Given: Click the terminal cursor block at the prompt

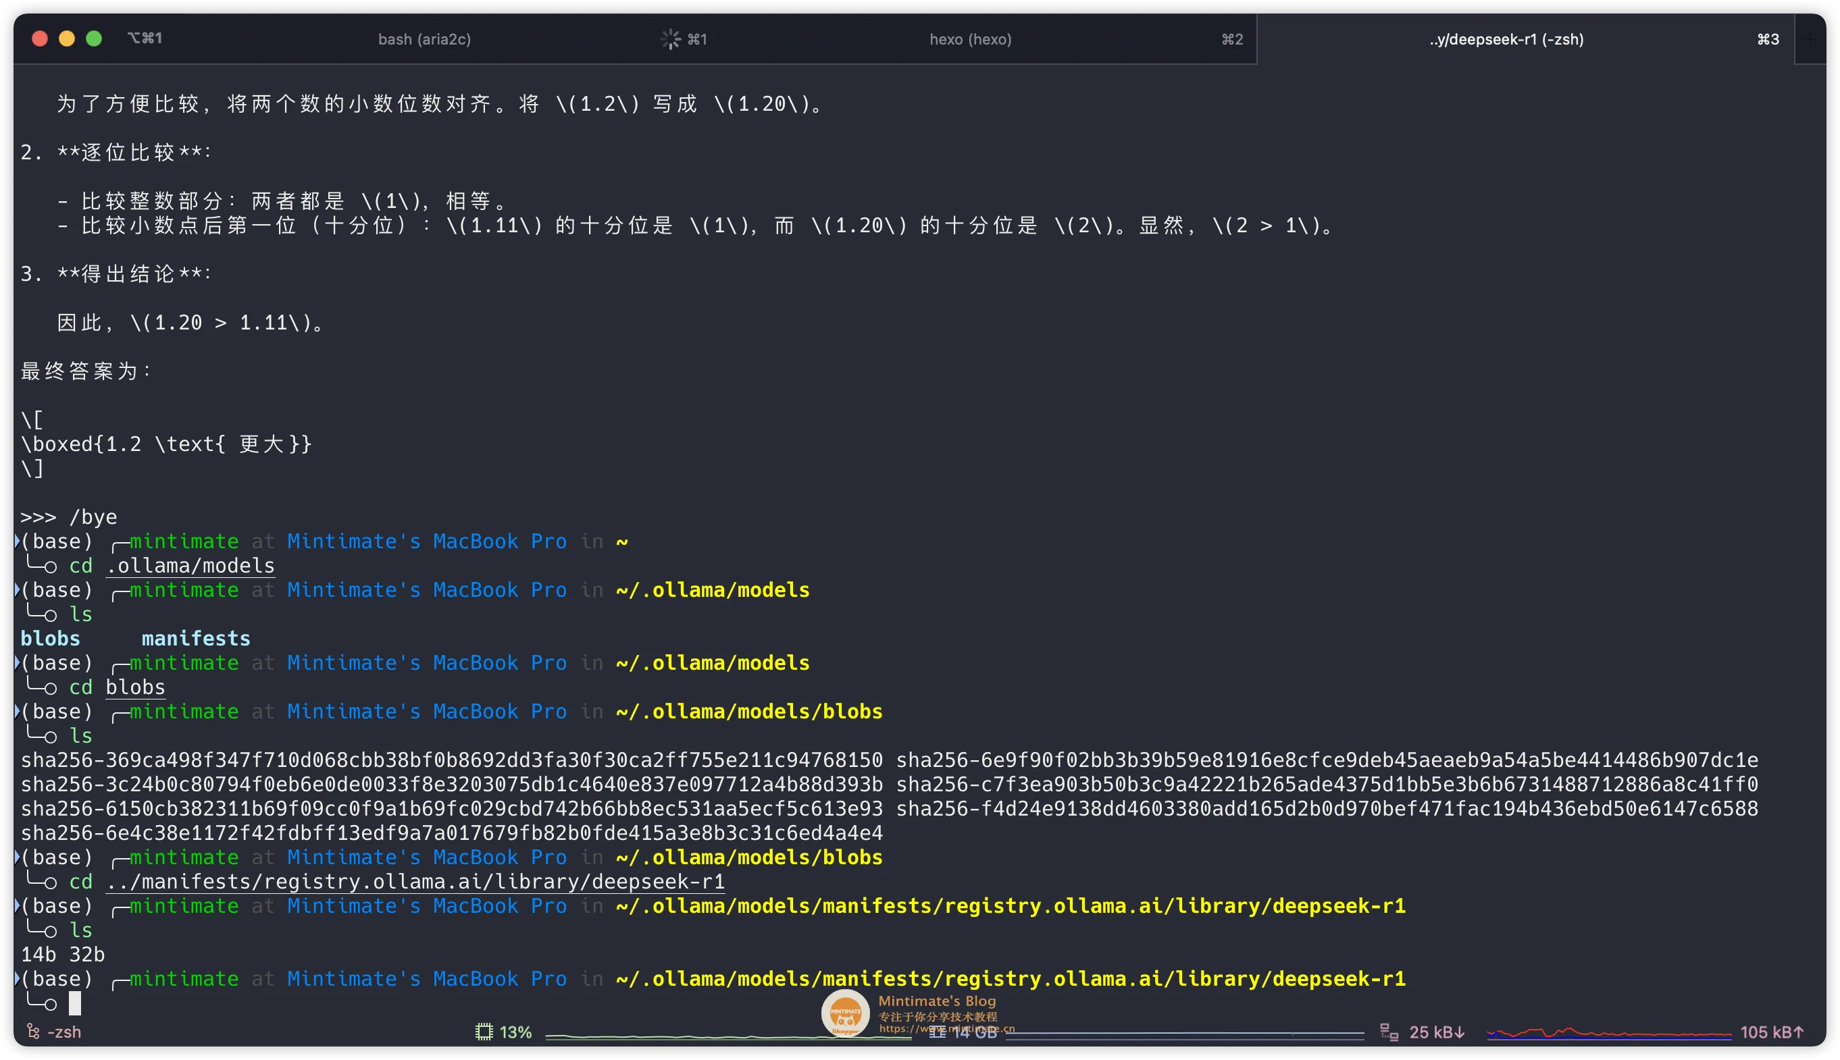Looking at the screenshot, I should pyautogui.click(x=75, y=1003).
